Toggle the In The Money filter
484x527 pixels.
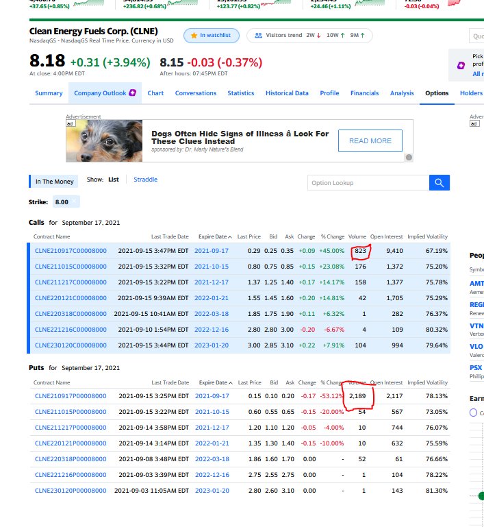tap(54, 182)
